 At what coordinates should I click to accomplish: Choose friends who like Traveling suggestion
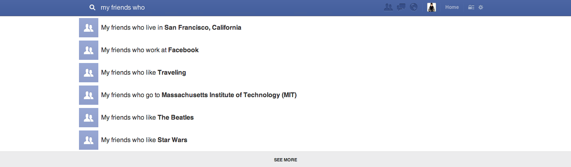(143, 73)
